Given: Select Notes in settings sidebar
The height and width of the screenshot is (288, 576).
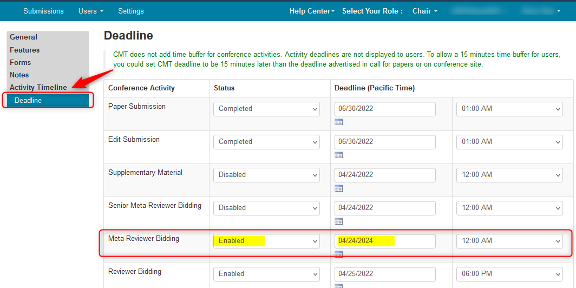Looking at the screenshot, I should 19,75.
